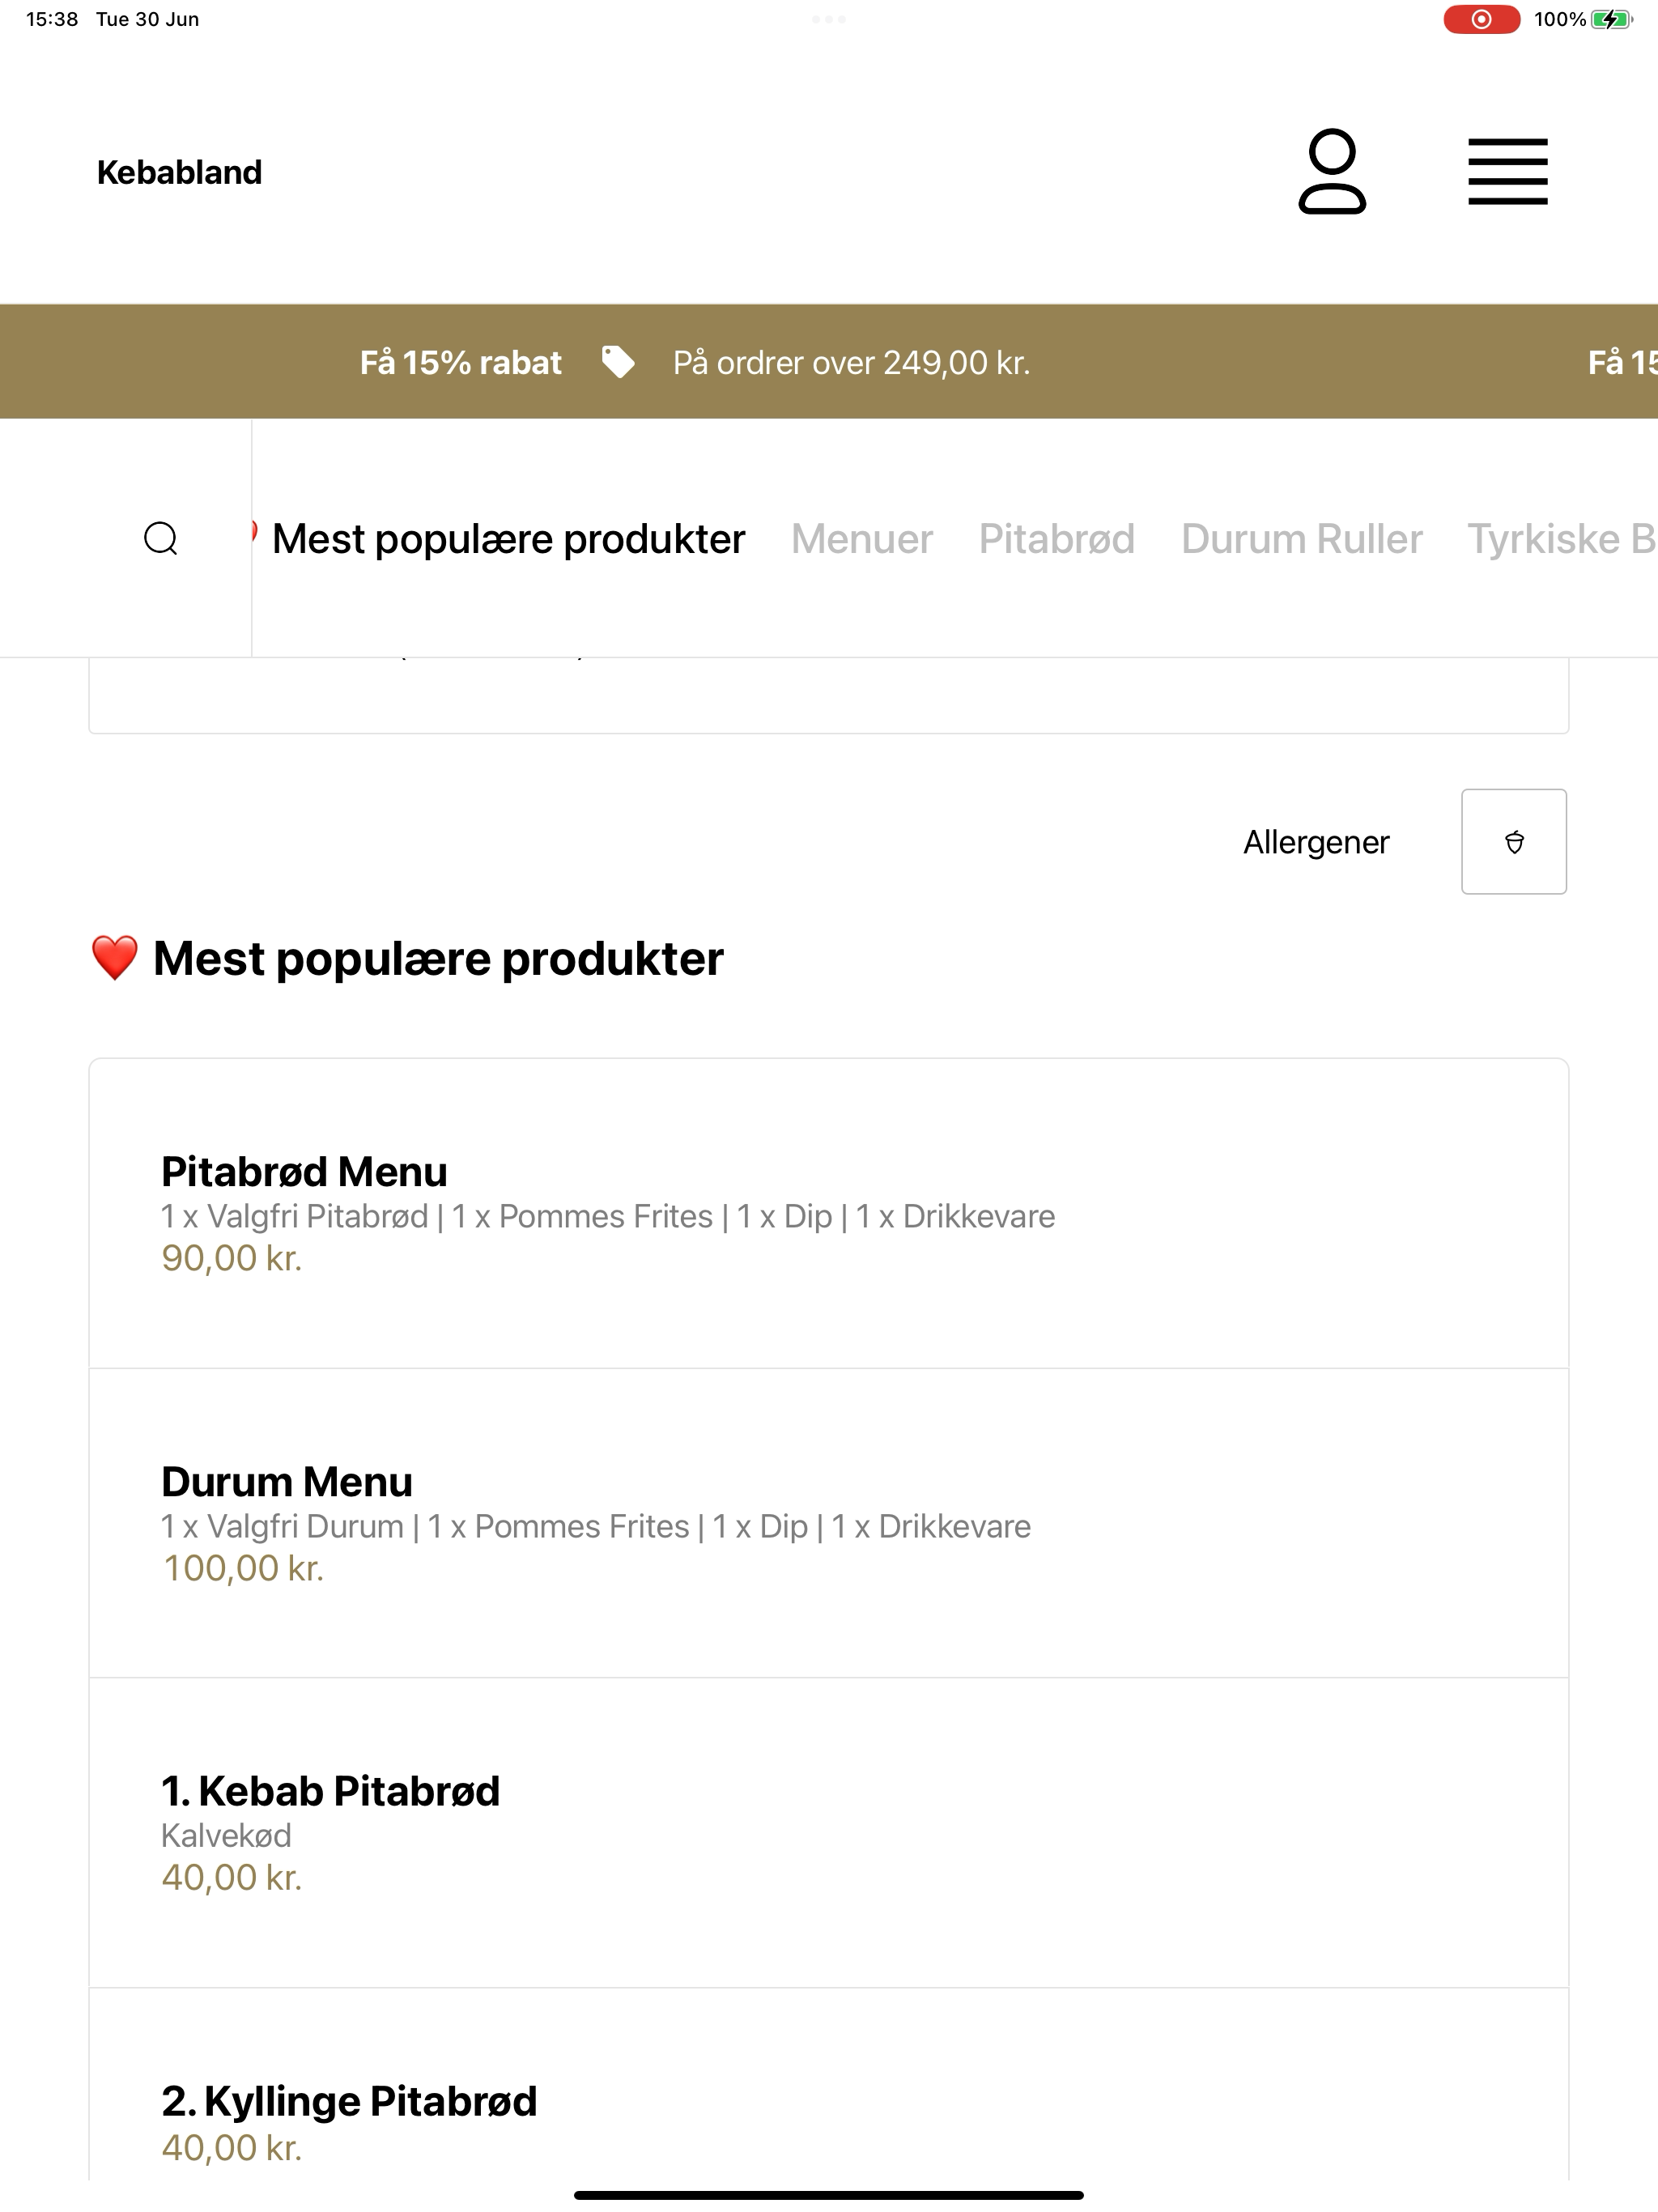Viewport: 1658px width, 2212px height.
Task: Click the Kalvekød description text
Action: pyautogui.click(x=226, y=1835)
